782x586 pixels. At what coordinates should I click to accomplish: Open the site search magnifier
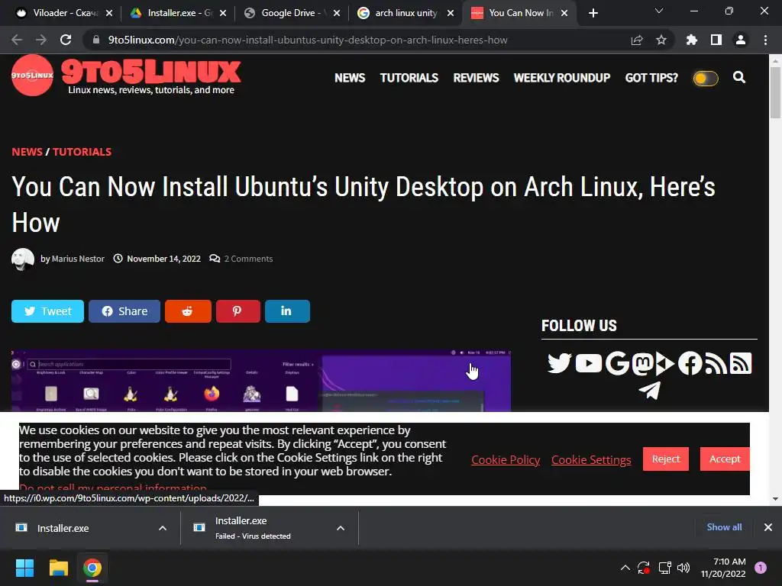[739, 77]
